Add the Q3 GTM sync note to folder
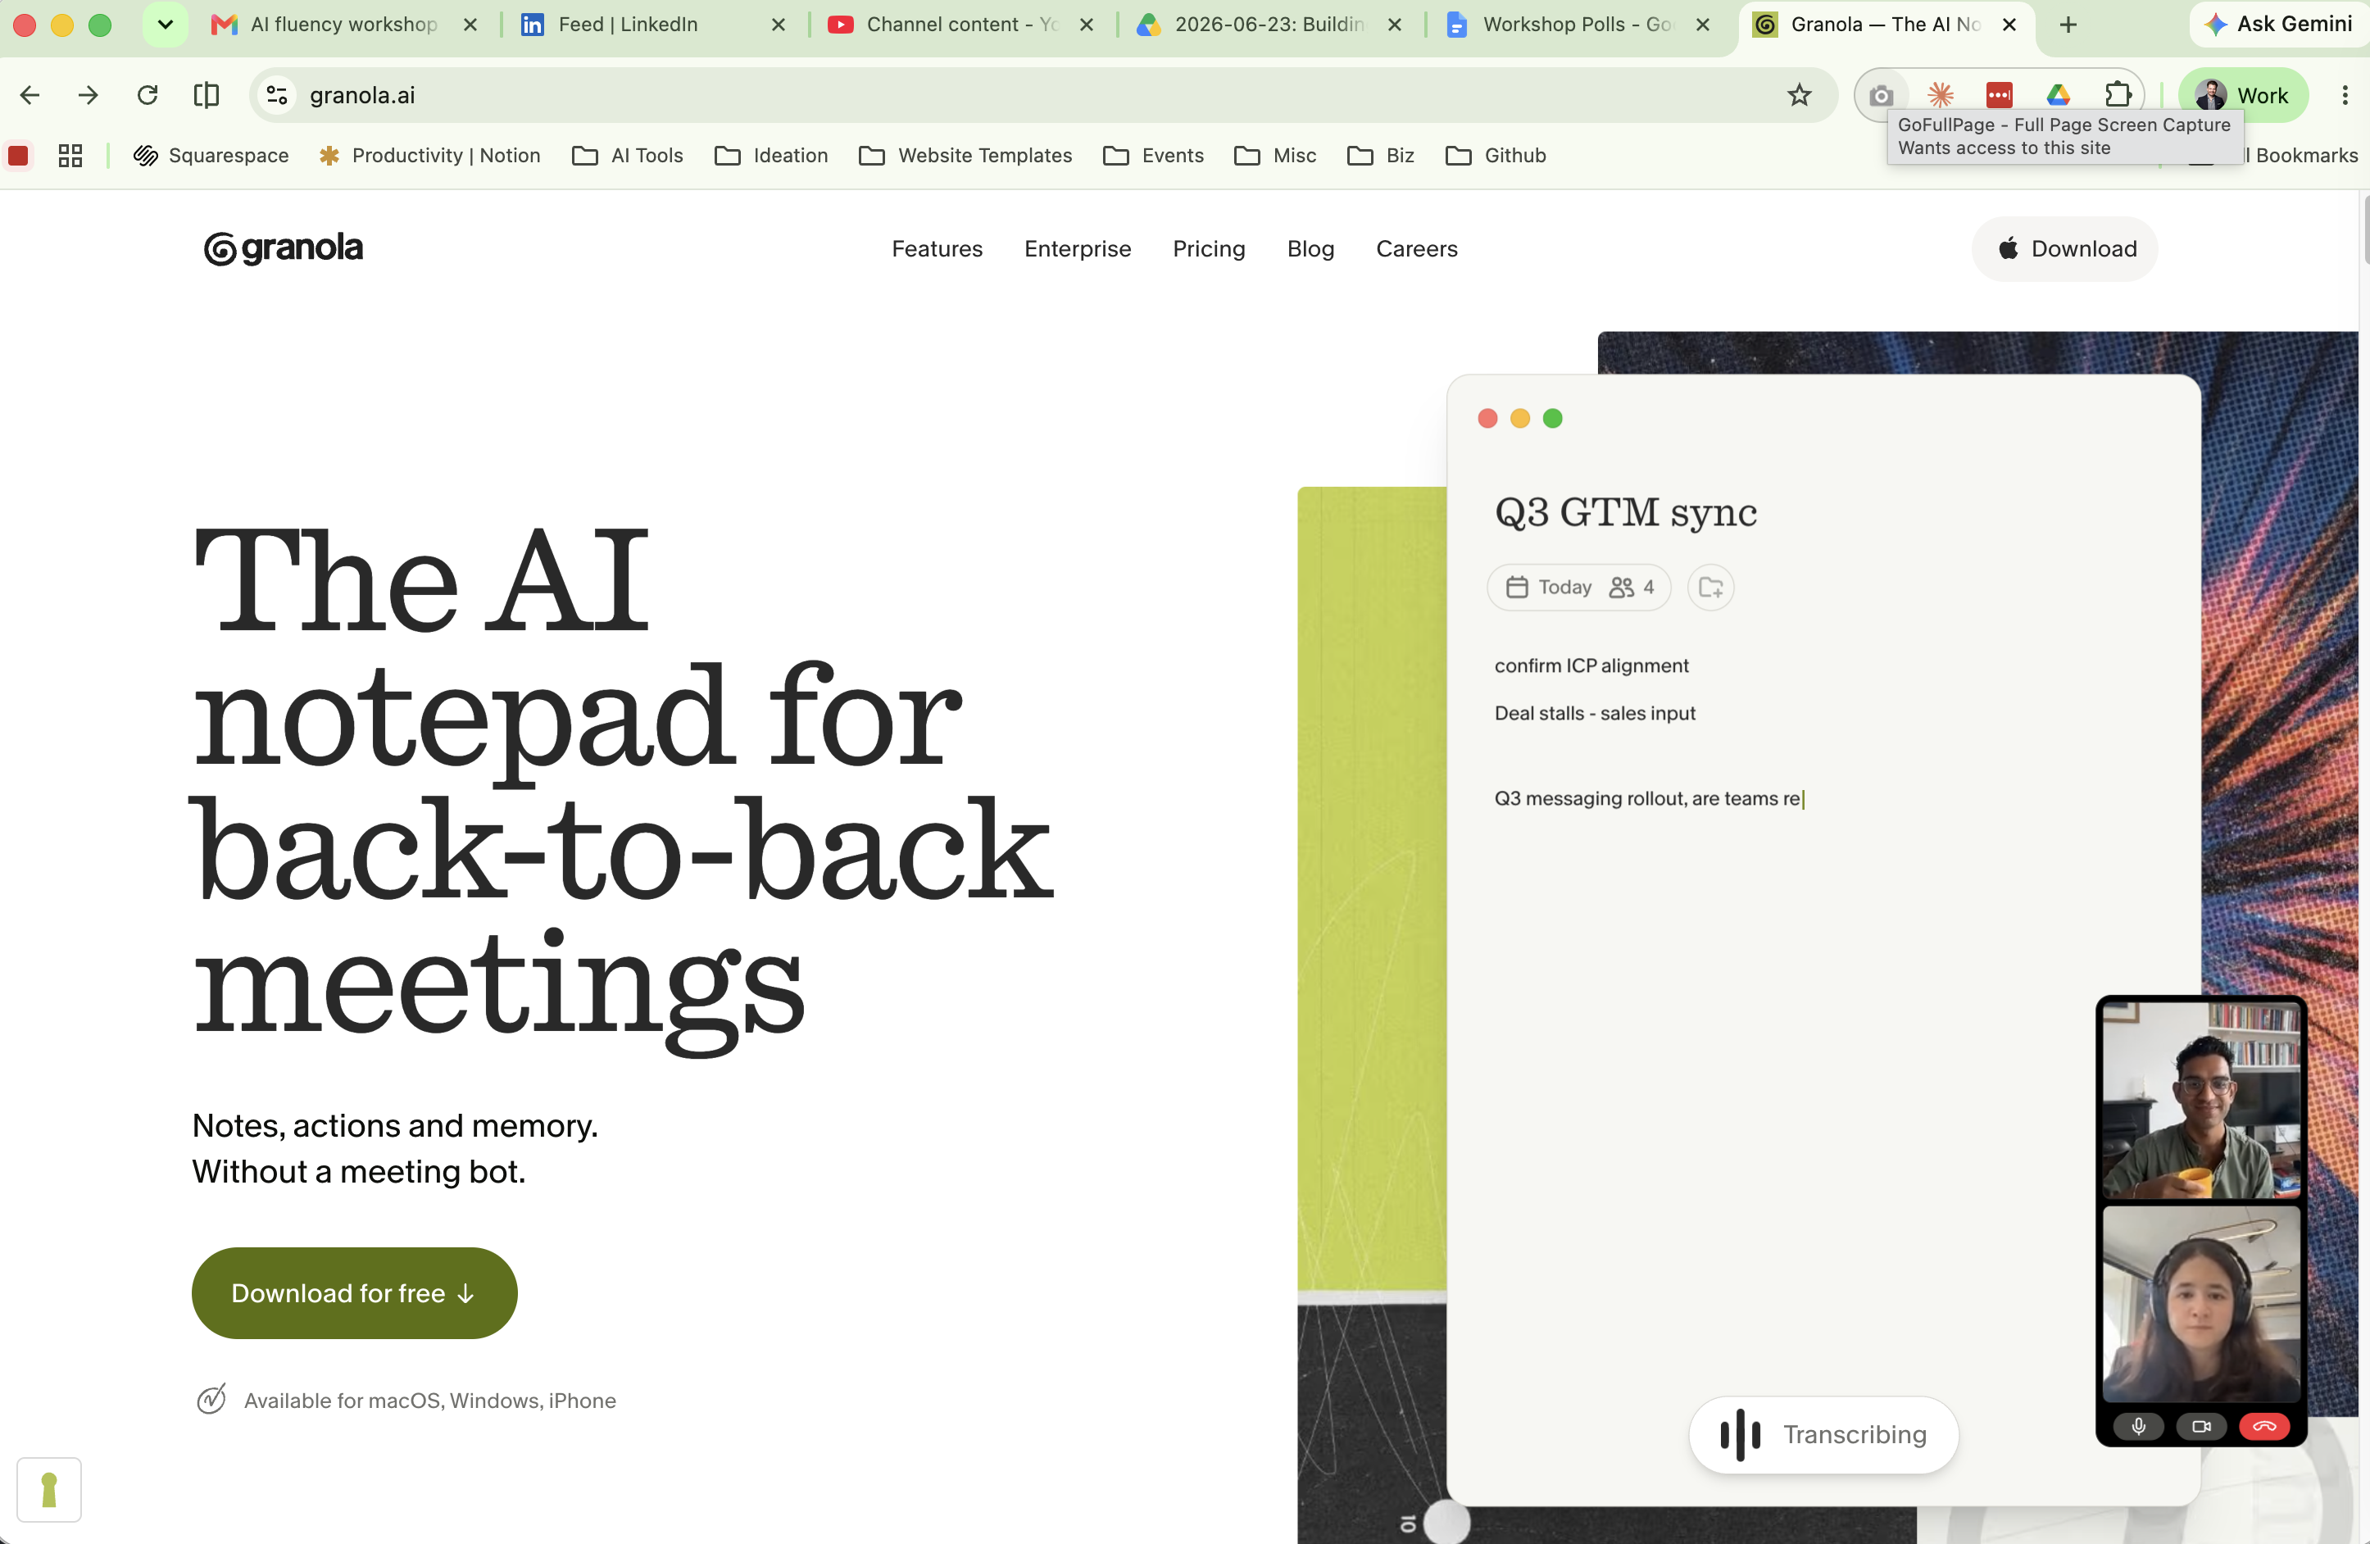The width and height of the screenshot is (2370, 1544). 1711,588
